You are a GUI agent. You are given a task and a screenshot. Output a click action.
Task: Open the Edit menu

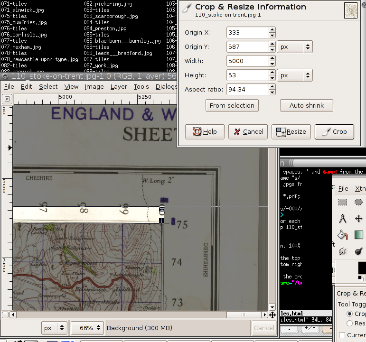click(x=26, y=86)
